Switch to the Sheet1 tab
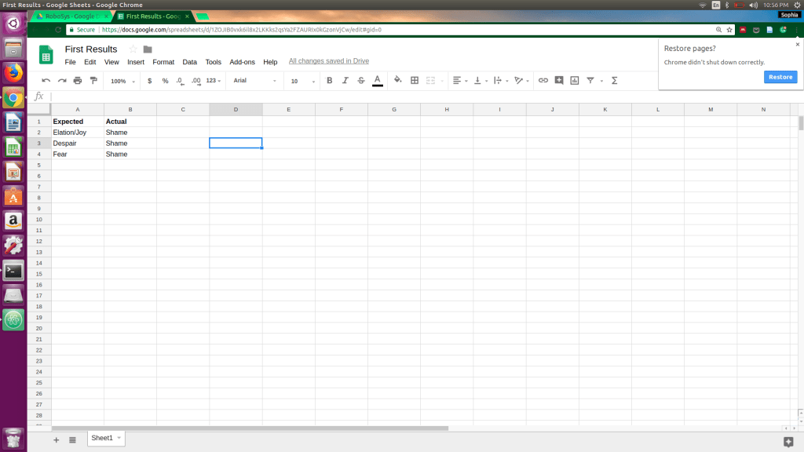The width and height of the screenshot is (804, 452). (x=102, y=438)
